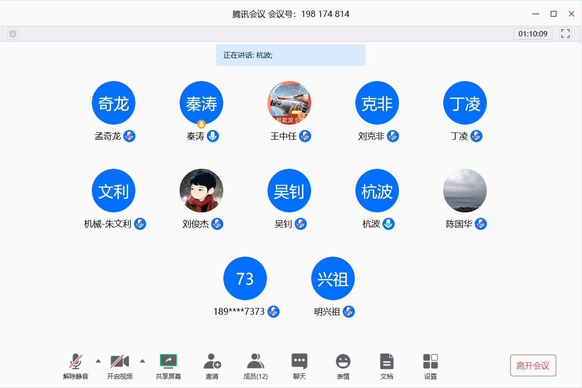The height and width of the screenshot is (388, 582).
Task: Click the speaking indicator banner 正在讲话
Action: pyautogui.click(x=290, y=55)
